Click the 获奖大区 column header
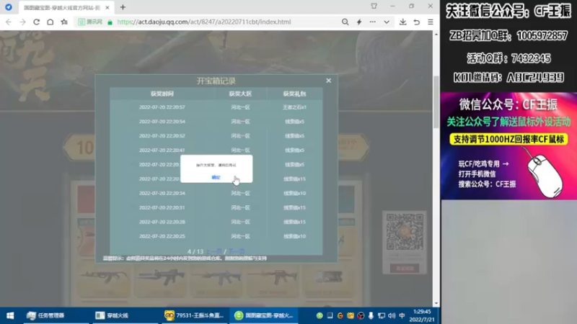The image size is (577, 324). click(240, 94)
